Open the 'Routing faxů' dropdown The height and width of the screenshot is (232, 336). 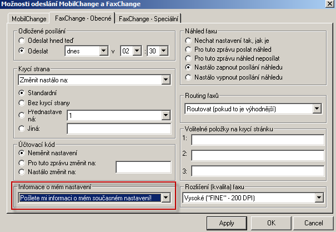[x=317, y=108]
